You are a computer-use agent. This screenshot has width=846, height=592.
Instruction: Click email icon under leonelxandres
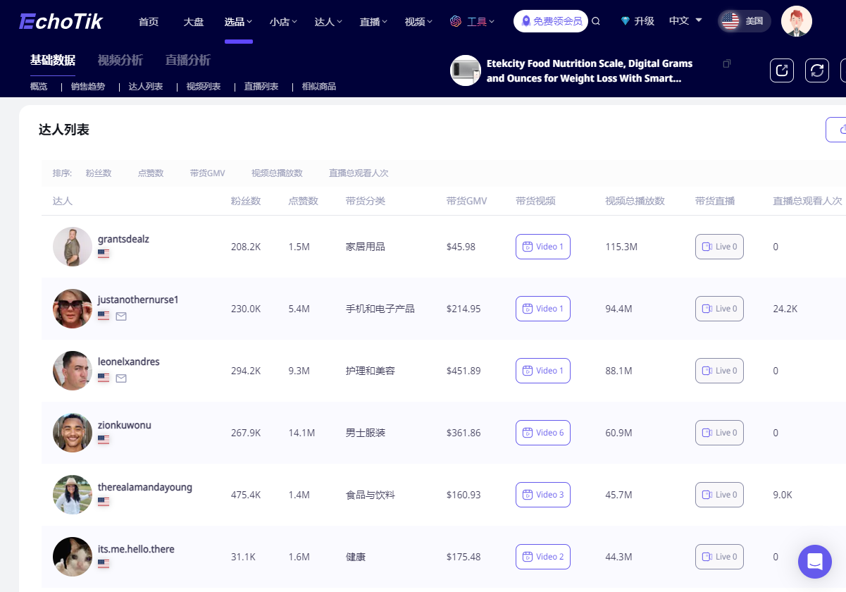point(121,378)
